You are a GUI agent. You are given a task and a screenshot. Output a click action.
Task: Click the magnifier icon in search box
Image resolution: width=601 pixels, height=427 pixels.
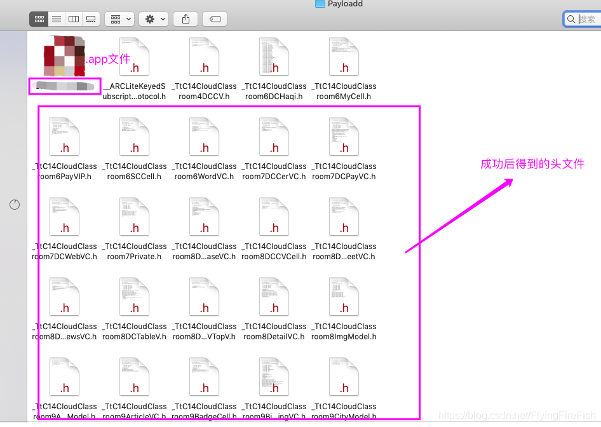click(x=571, y=19)
